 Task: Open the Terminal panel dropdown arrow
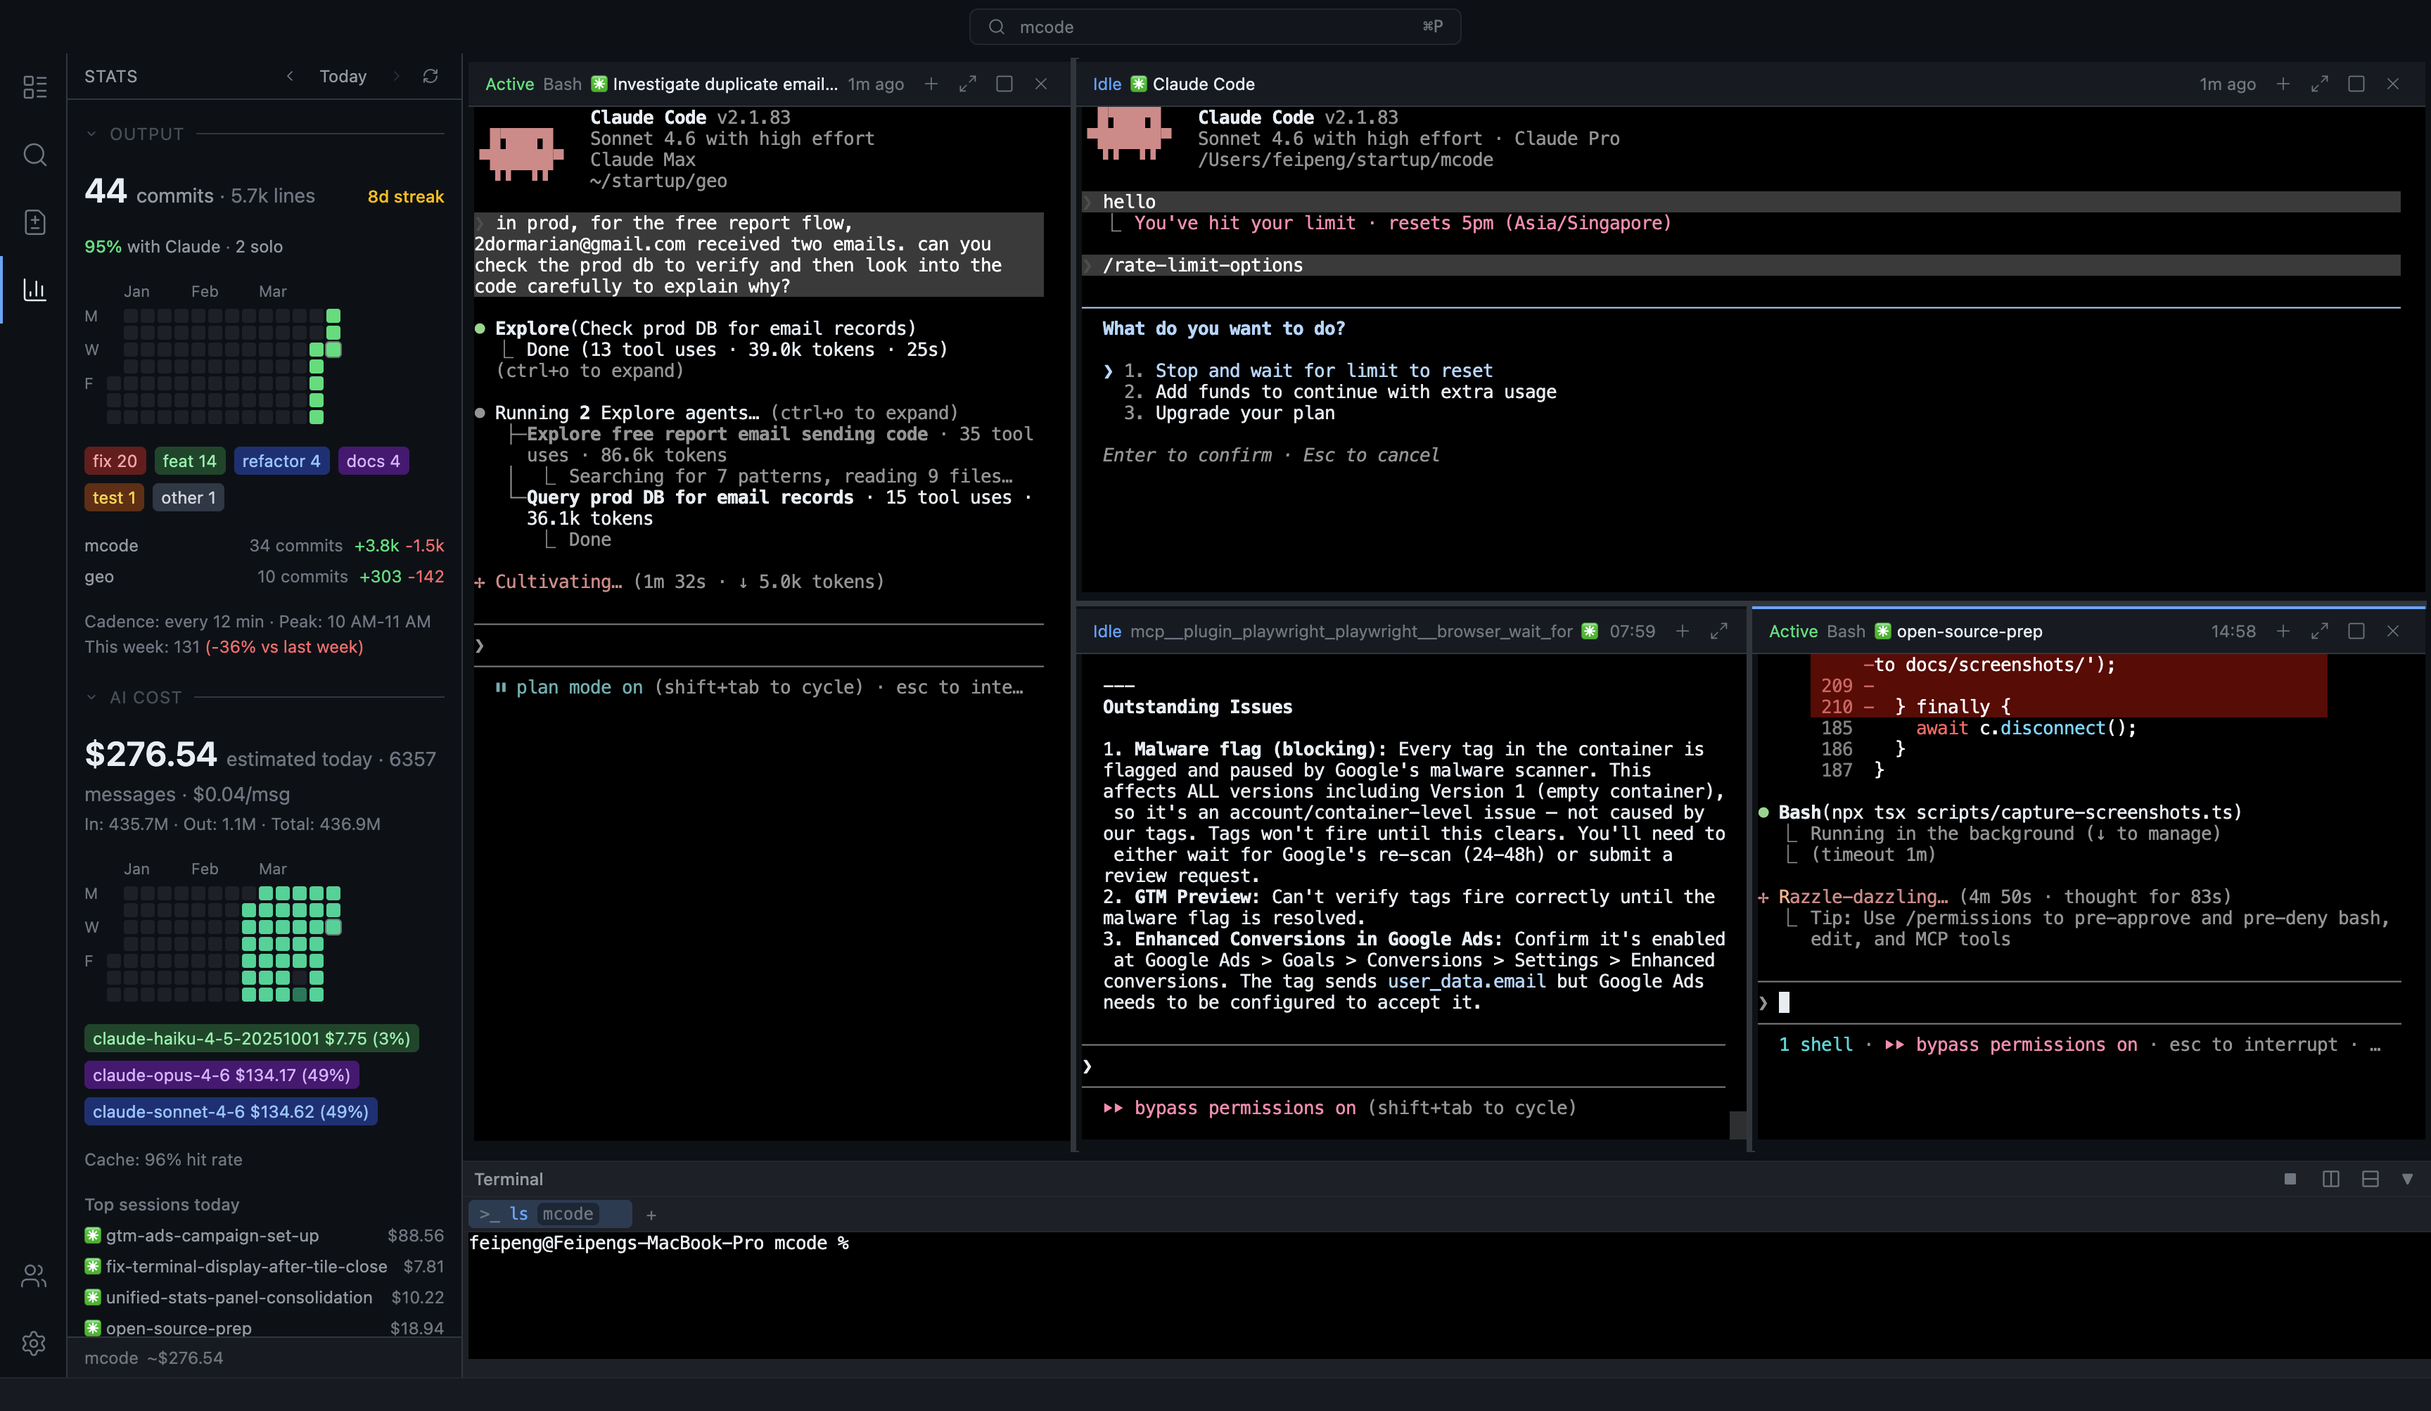[x=2408, y=1179]
